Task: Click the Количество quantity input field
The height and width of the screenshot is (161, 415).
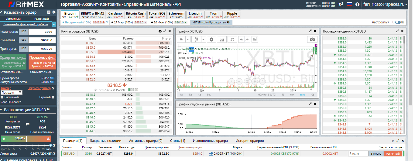Action: tap(42, 32)
